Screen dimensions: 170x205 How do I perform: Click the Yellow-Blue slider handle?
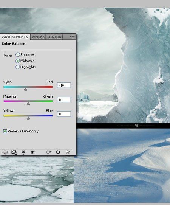(x=28, y=118)
